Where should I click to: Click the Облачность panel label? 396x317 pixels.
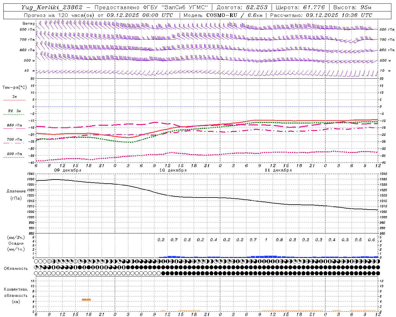tap(16, 269)
